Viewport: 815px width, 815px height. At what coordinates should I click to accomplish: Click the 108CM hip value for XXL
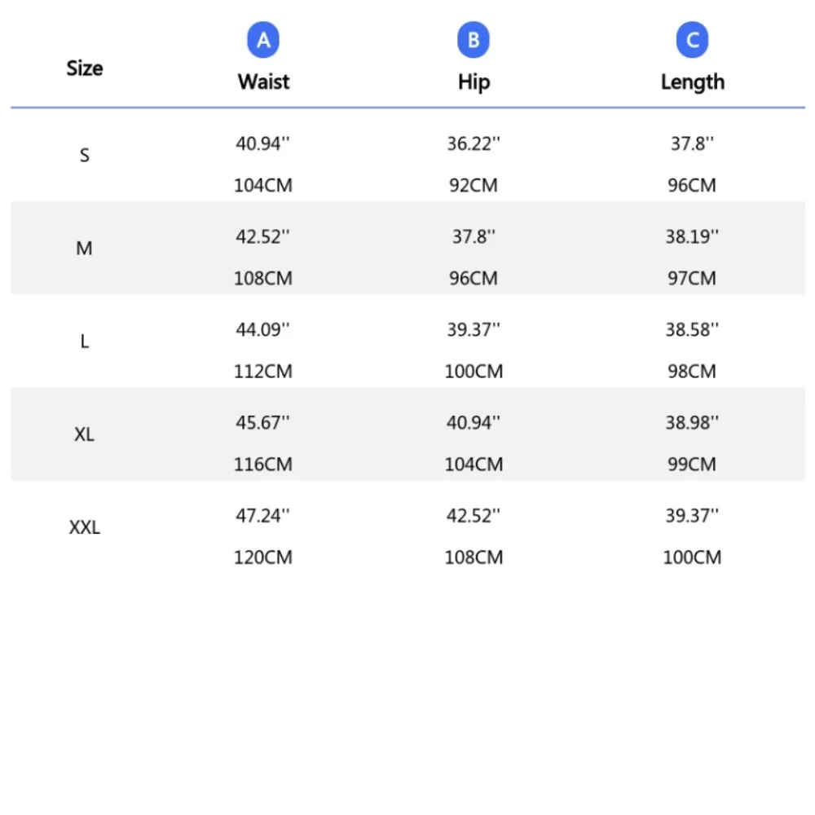pyautogui.click(x=474, y=557)
